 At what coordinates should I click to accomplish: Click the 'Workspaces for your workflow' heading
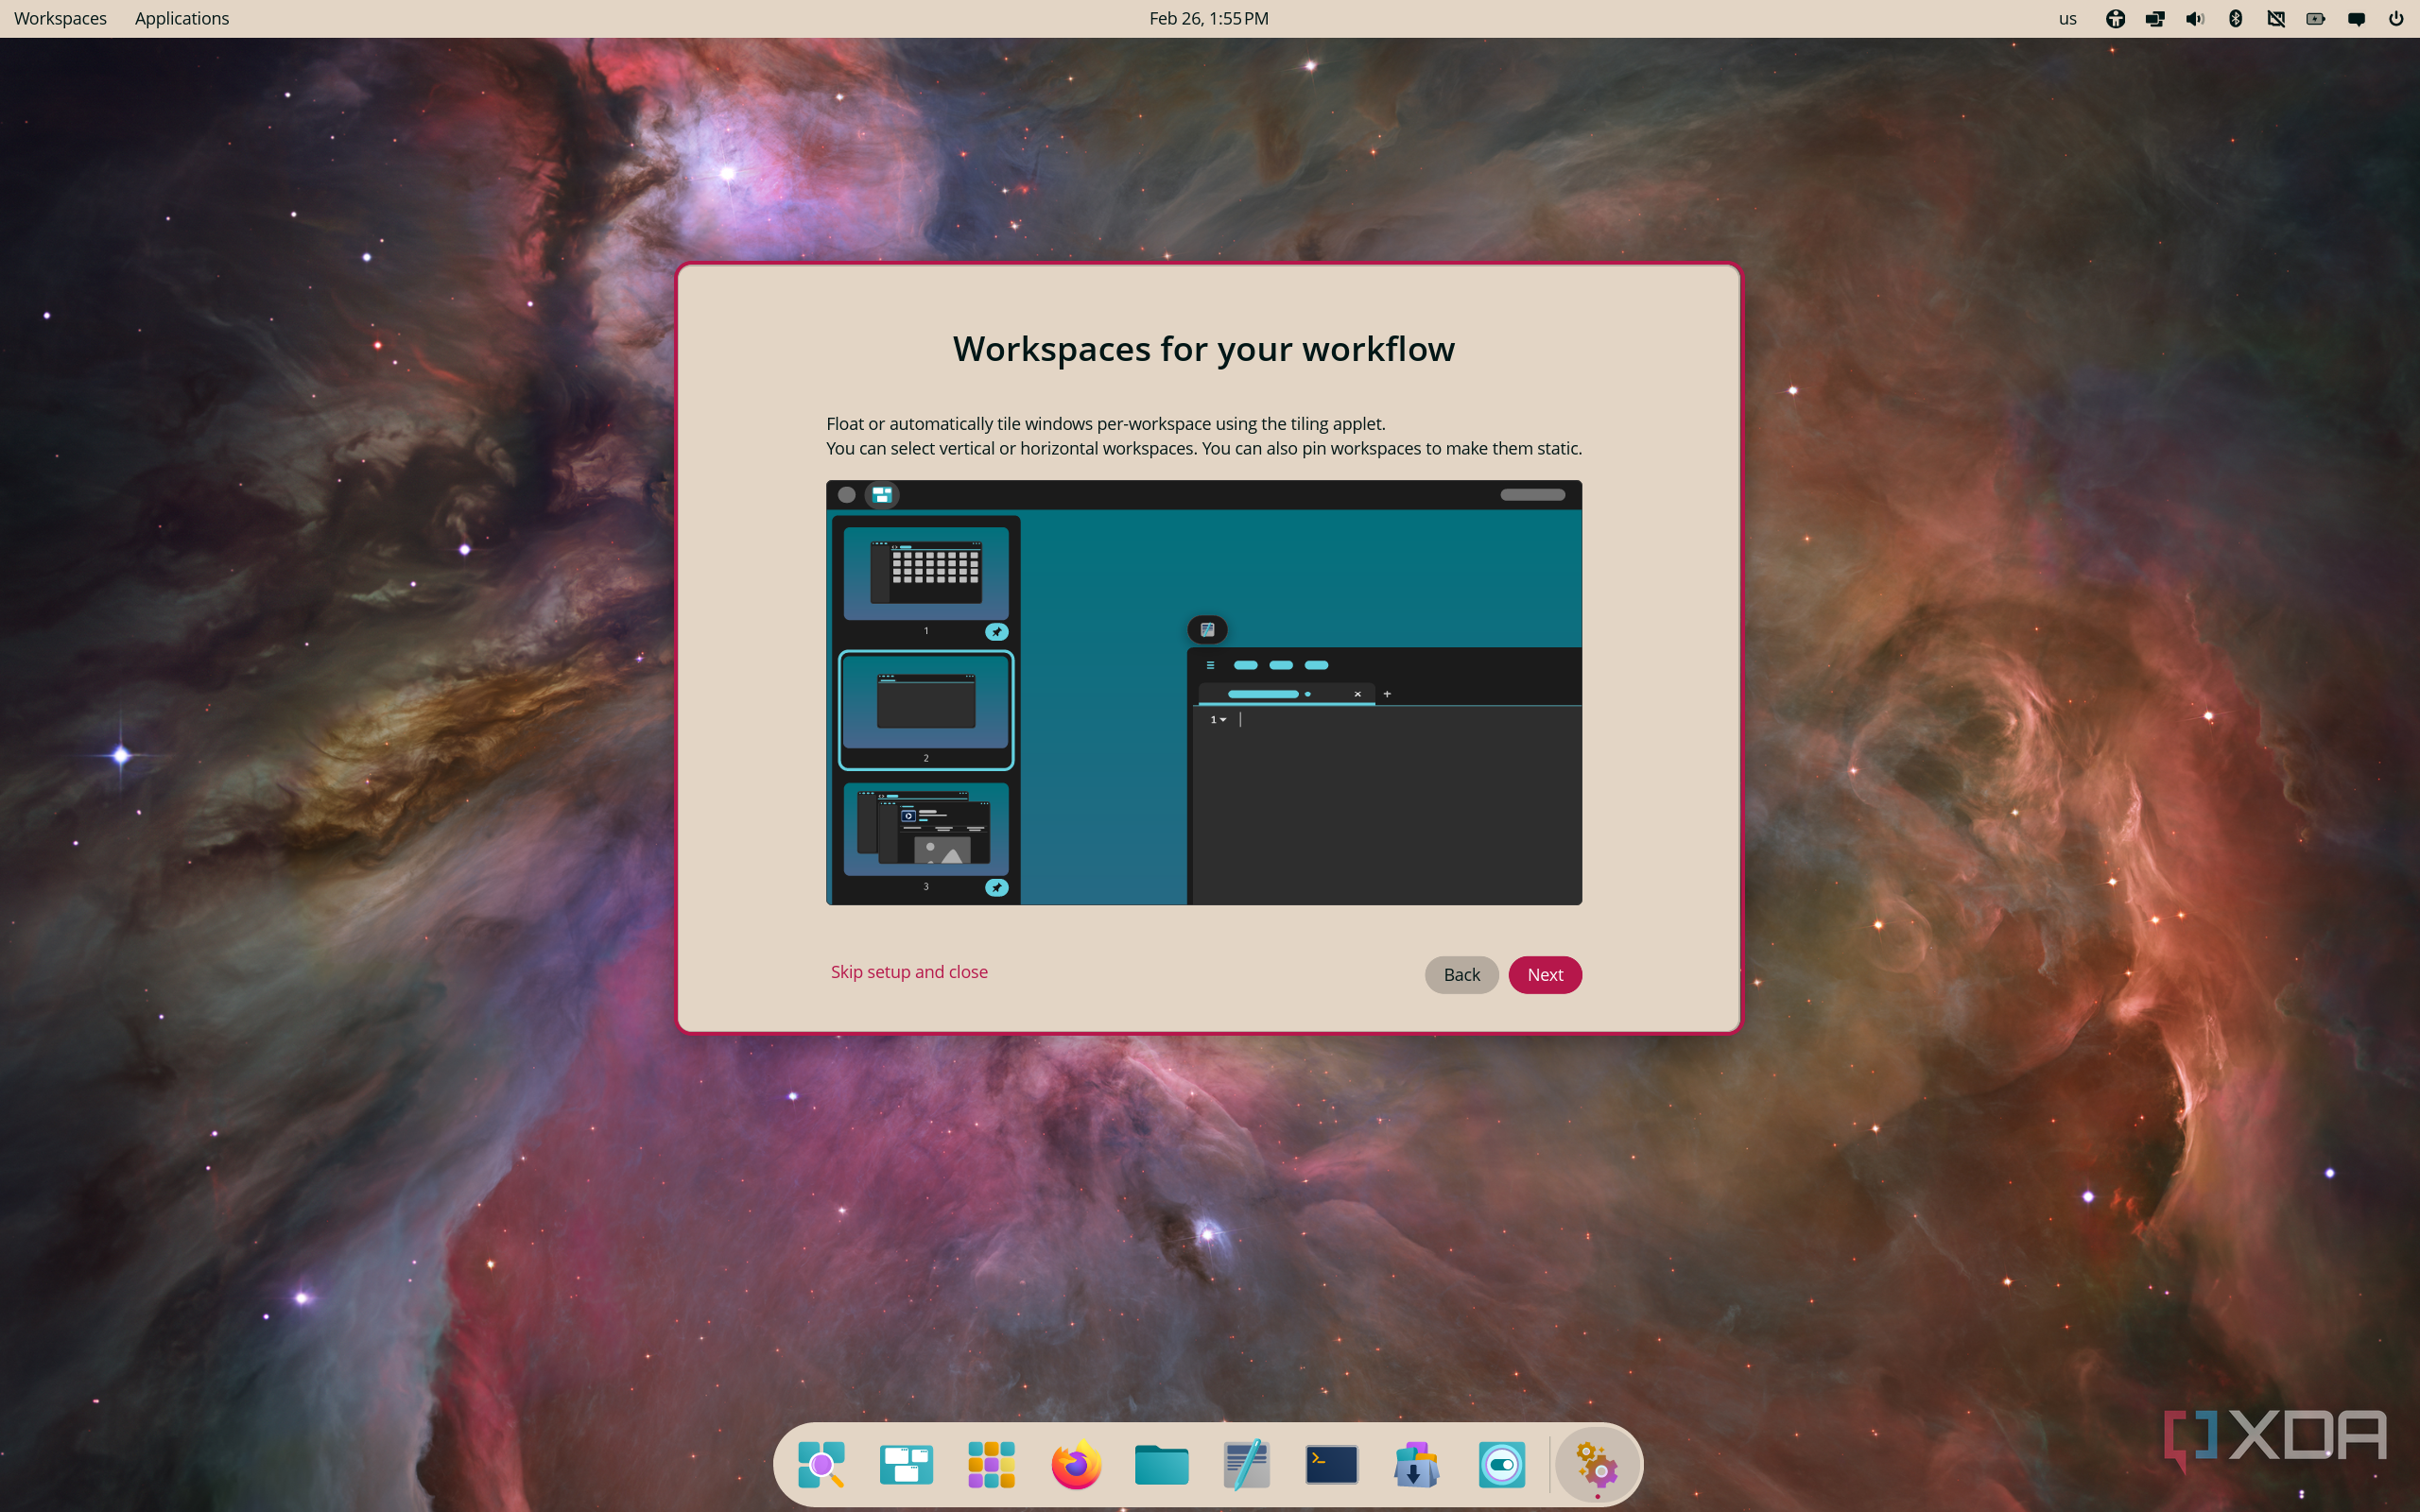pos(1203,349)
